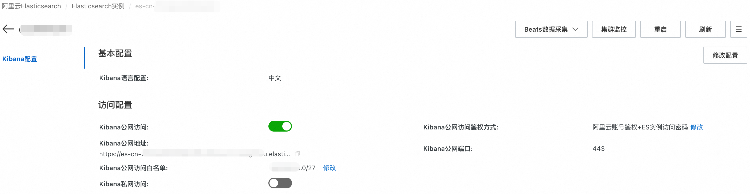Open 阿里云Elasticsearch breadcrumb
750x194 pixels.
click(x=31, y=6)
